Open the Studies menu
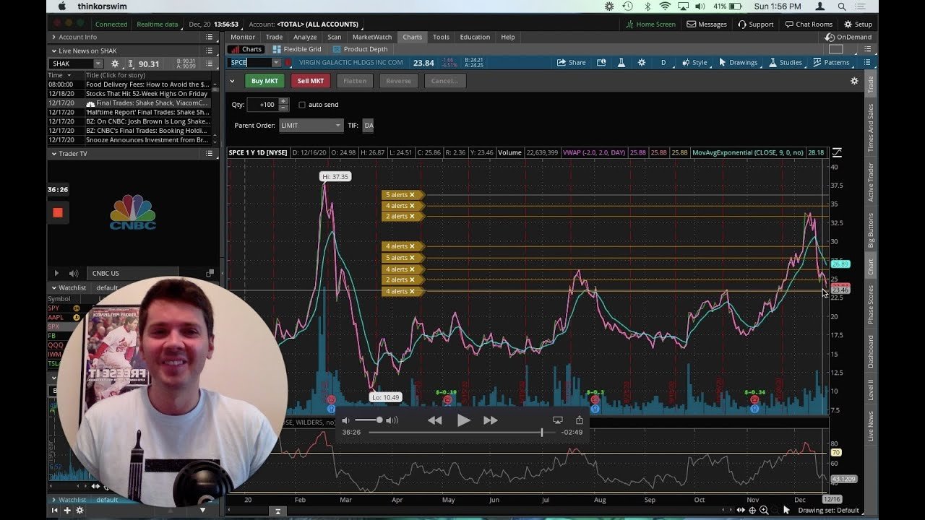The image size is (925, 520). point(785,63)
